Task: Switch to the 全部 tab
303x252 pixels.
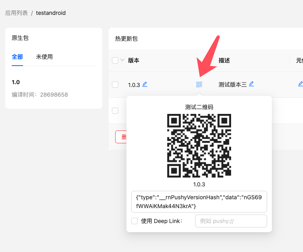Action: (x=17, y=57)
